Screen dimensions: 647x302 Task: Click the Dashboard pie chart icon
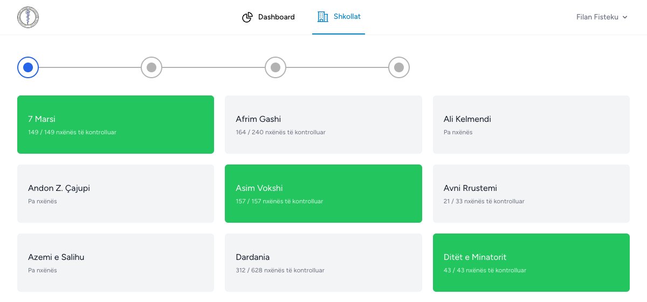(x=247, y=17)
